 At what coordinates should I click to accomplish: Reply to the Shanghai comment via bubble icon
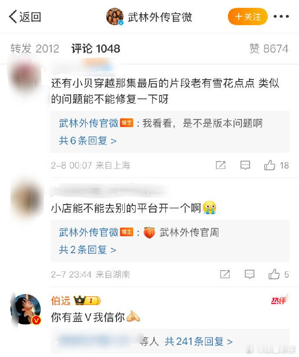(x=245, y=165)
